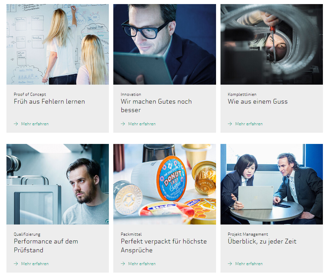The width and height of the screenshot is (328, 277).
Task: Click arrow icon under Komplettlinien card
Action: click(x=230, y=124)
